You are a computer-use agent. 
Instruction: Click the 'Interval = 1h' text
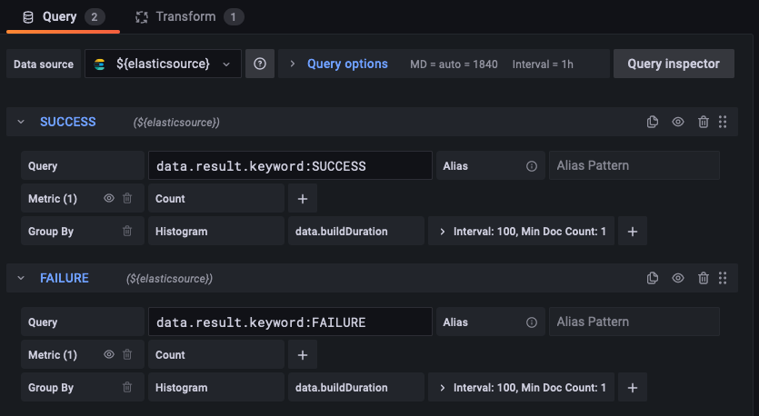543,64
